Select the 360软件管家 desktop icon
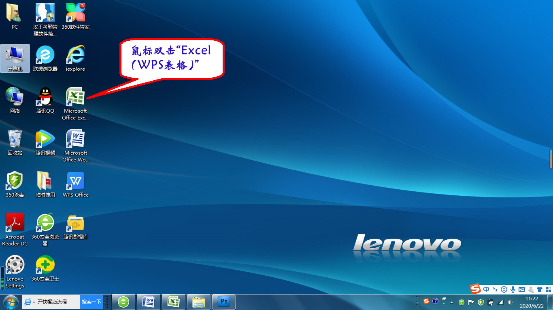This screenshot has height=310, width=553. [75, 13]
